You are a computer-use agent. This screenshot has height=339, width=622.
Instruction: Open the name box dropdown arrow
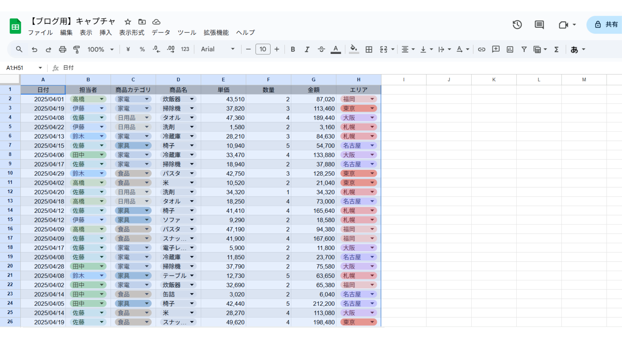(40, 68)
